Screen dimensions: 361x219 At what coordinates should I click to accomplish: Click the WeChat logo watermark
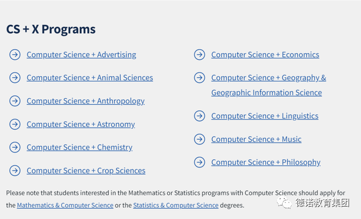284,203
